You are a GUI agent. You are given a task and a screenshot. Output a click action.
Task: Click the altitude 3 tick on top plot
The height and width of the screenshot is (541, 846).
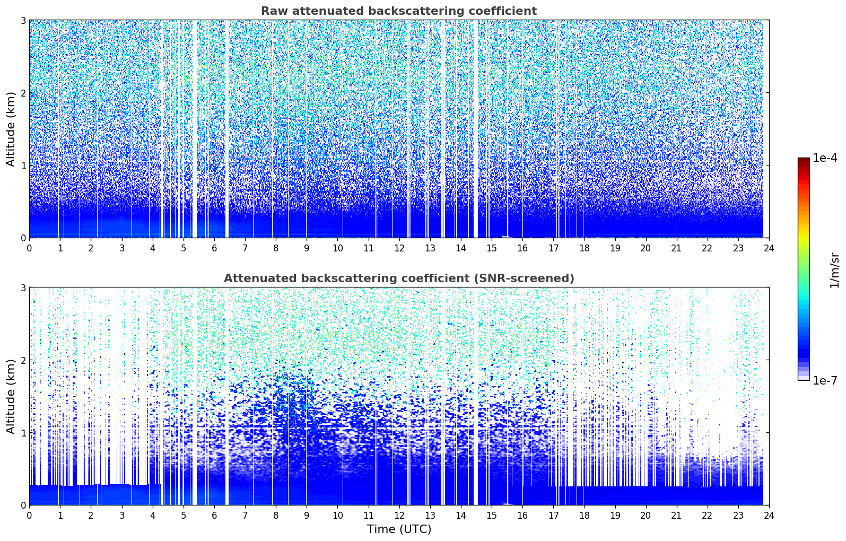click(23, 20)
